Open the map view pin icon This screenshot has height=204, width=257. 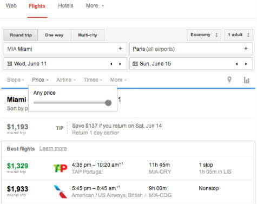point(229,80)
